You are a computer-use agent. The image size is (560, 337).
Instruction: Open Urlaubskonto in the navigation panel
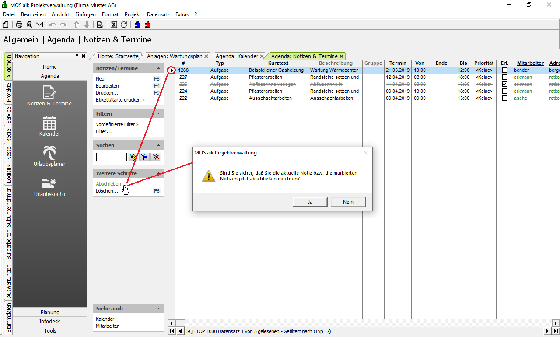[49, 186]
